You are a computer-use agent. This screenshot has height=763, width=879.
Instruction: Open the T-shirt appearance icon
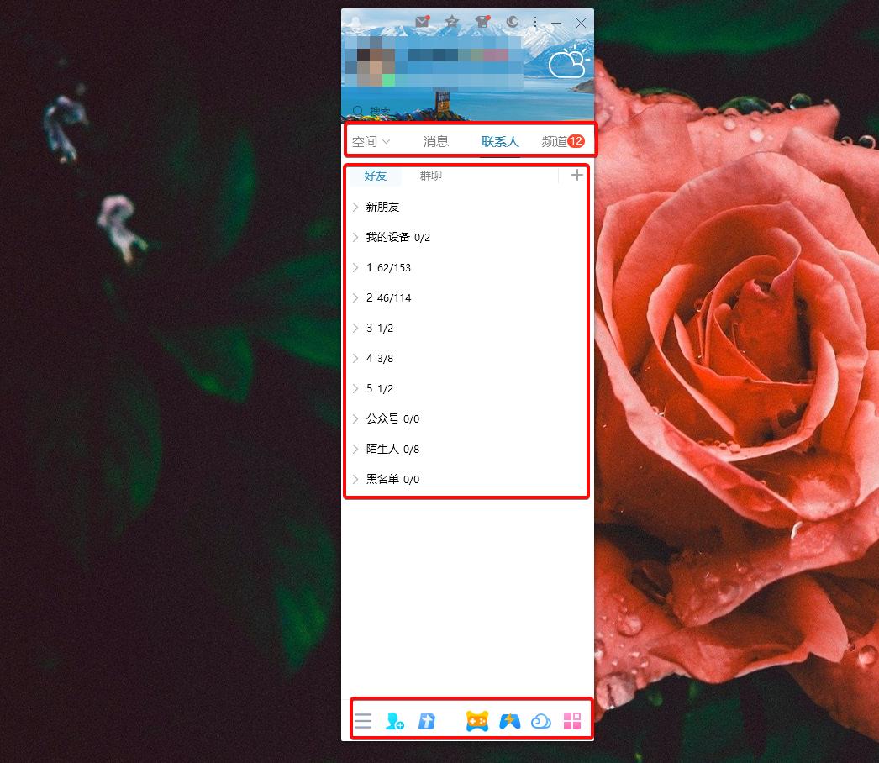pyautogui.click(x=482, y=23)
